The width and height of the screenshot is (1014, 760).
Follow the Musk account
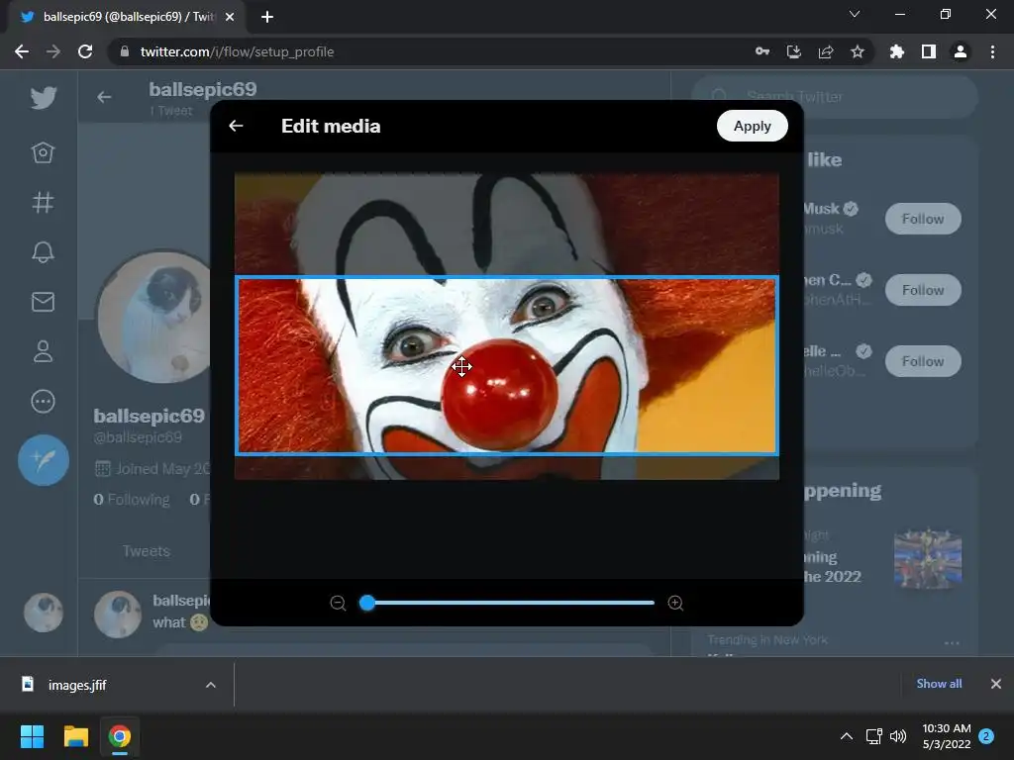[923, 219]
